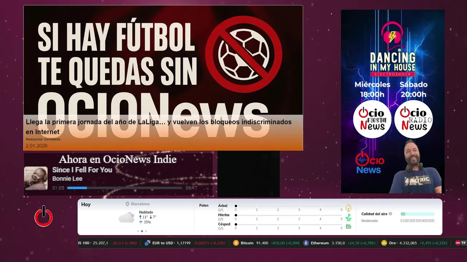Click the cloudy weather icon

[126, 218]
